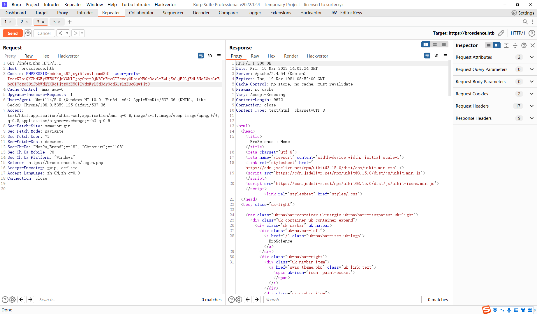Expand all Inspector sections icon
This screenshot has width=537, height=314.
[506, 45]
